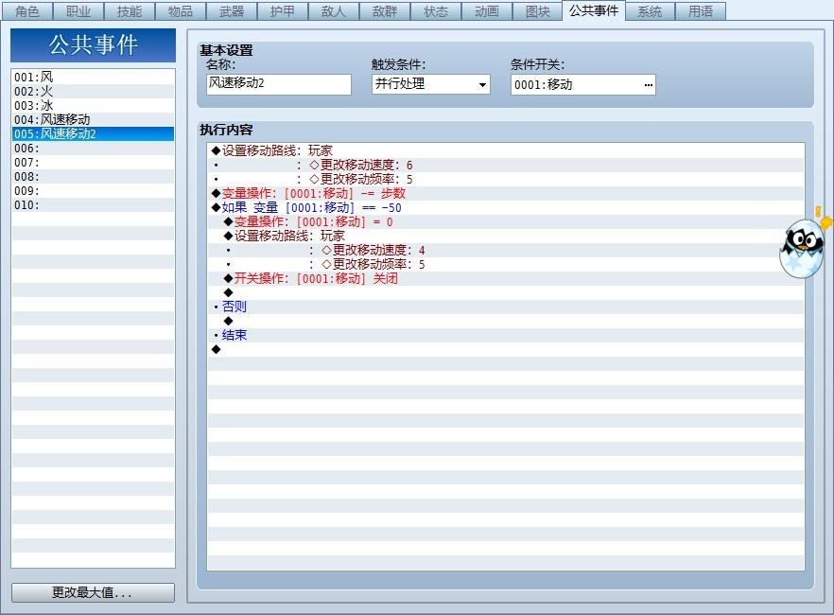Select the 公共事件 tab
Image resolution: width=834 pixels, height=615 pixels.
[x=594, y=10]
